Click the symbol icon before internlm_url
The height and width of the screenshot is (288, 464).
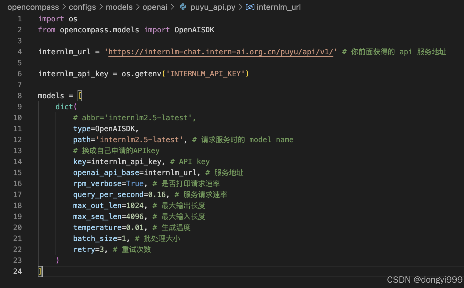250,7
